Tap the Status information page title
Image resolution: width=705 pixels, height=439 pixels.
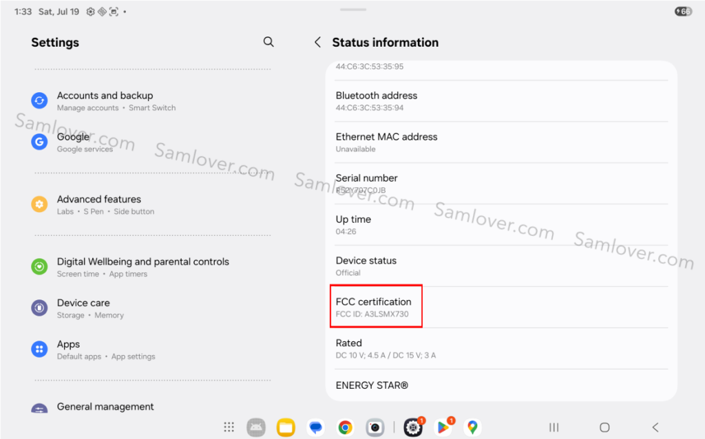coord(386,43)
